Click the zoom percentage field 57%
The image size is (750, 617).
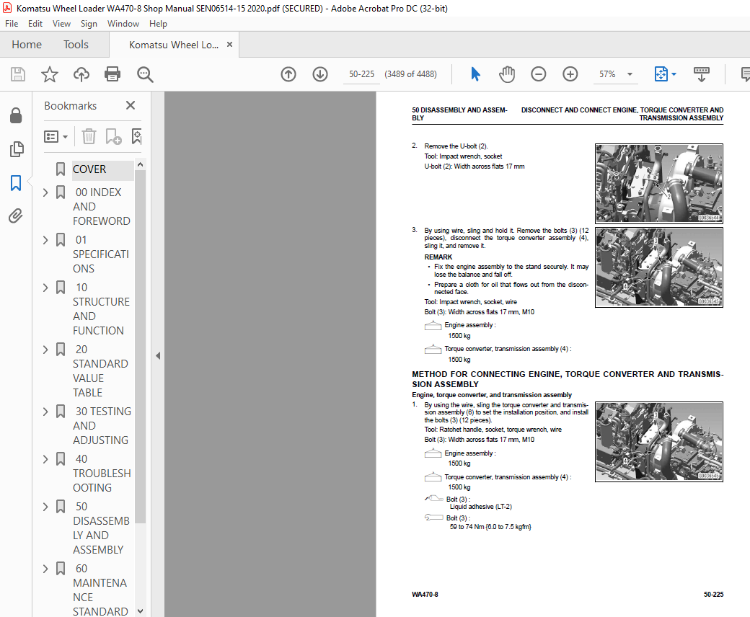pos(607,74)
